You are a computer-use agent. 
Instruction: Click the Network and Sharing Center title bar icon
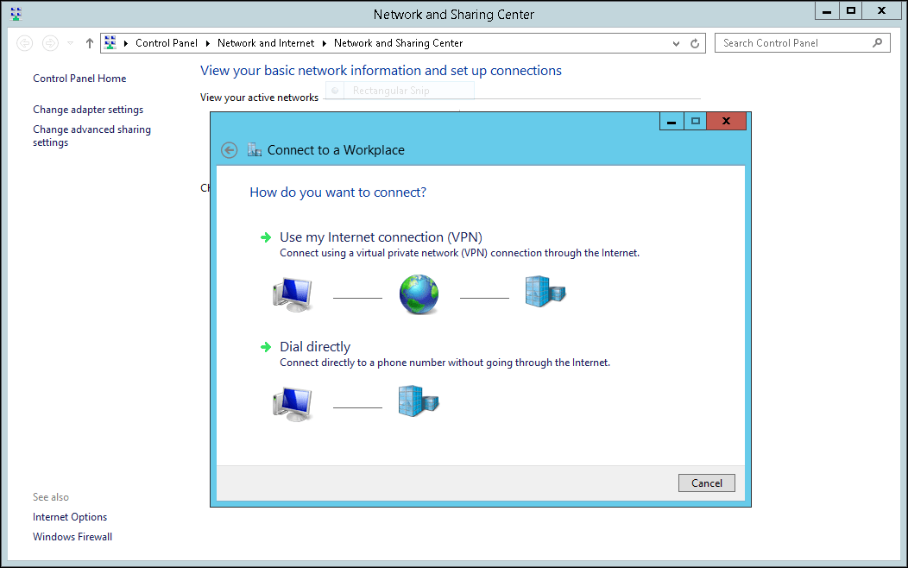pos(16,14)
